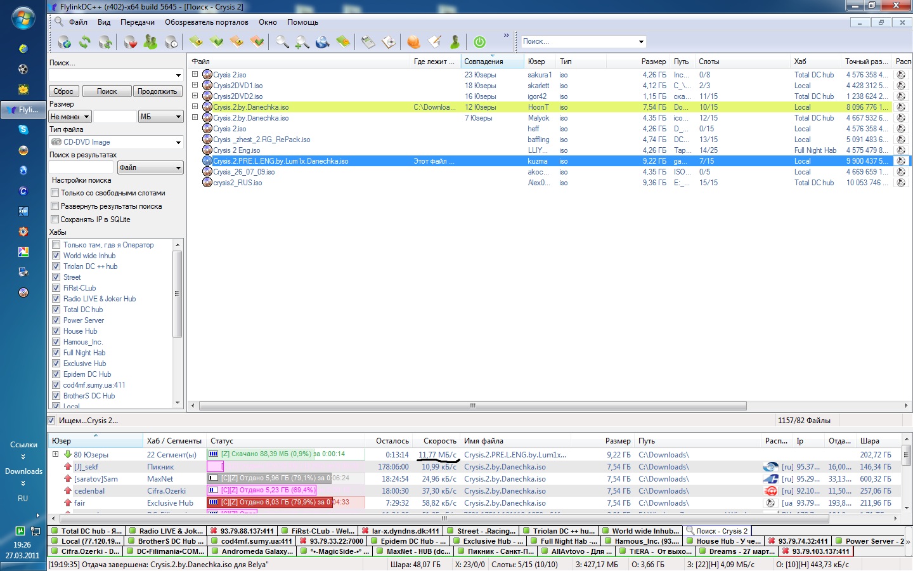
Task: Click the green Reconnect arrows toolbar icon
Action: (x=84, y=42)
